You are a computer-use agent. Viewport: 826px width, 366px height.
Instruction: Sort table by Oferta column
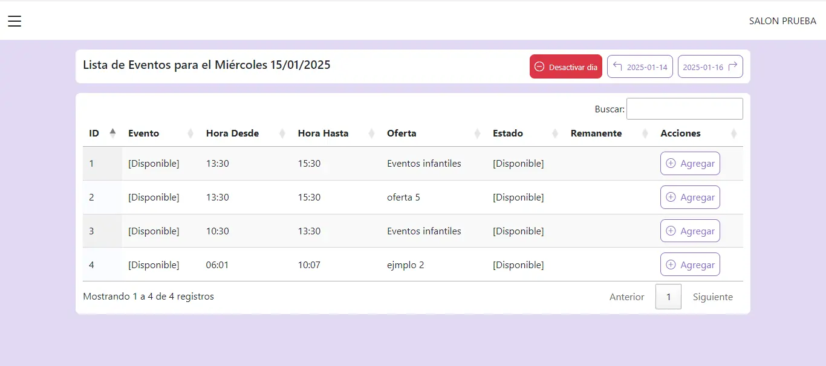[x=434, y=133]
